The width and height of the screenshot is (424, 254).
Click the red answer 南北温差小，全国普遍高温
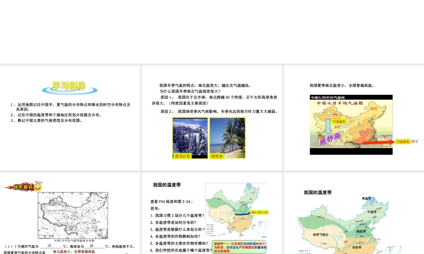(74, 251)
